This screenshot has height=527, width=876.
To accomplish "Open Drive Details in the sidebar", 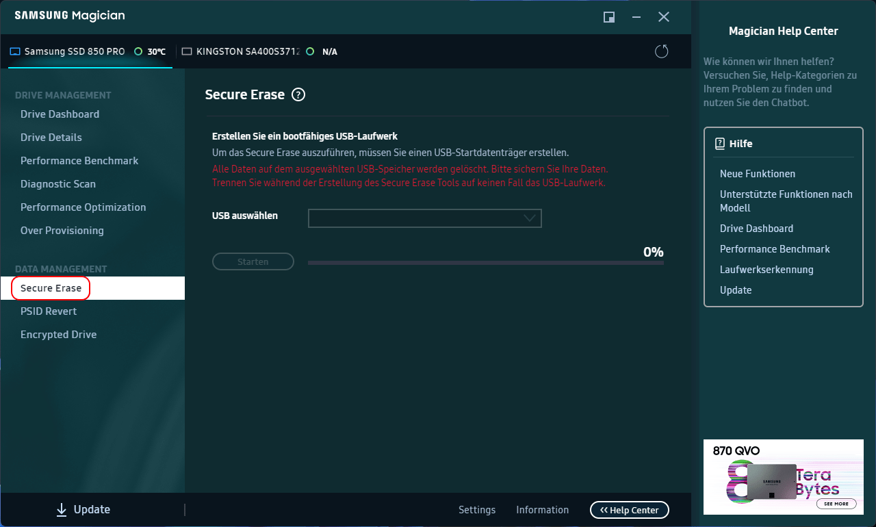I will (x=51, y=138).
